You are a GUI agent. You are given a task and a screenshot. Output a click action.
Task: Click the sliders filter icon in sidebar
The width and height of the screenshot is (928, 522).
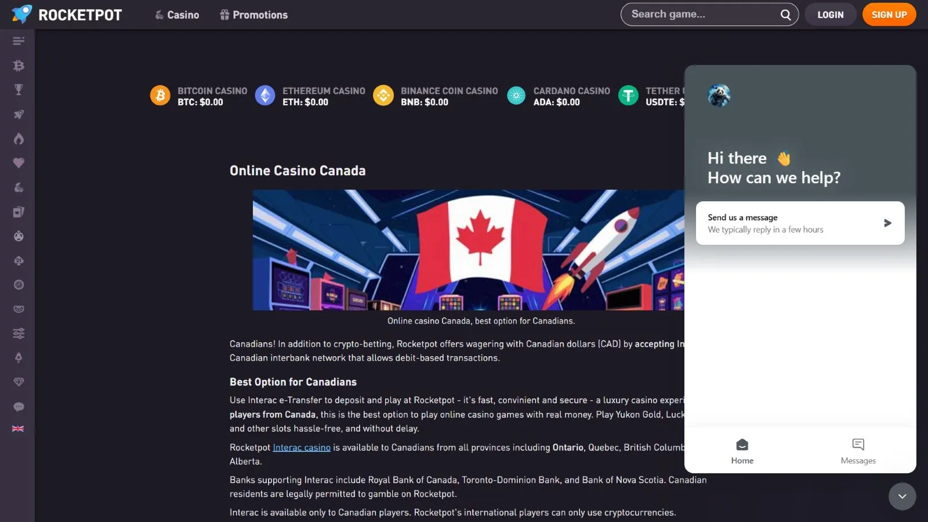point(19,333)
